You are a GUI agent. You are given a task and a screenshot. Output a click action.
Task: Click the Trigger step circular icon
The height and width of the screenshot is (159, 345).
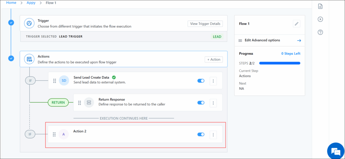[x=29, y=23]
